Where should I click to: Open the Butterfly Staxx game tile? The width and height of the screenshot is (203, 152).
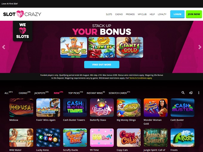click(102, 108)
